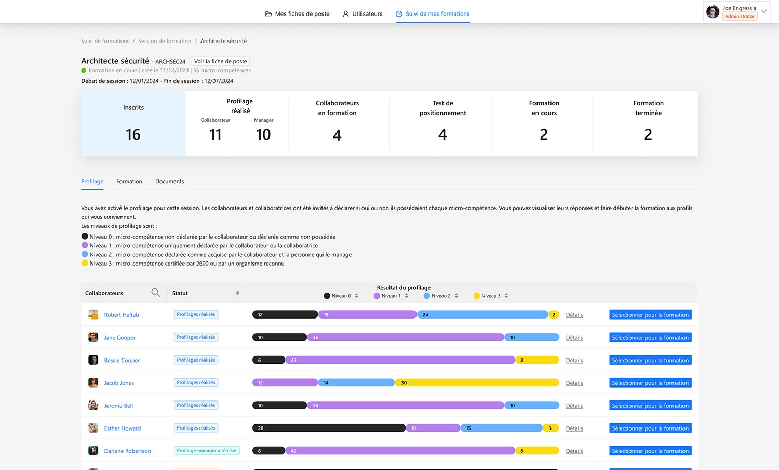Sort the table by Statut column
Screen dimensions: 779x470
[237, 293]
